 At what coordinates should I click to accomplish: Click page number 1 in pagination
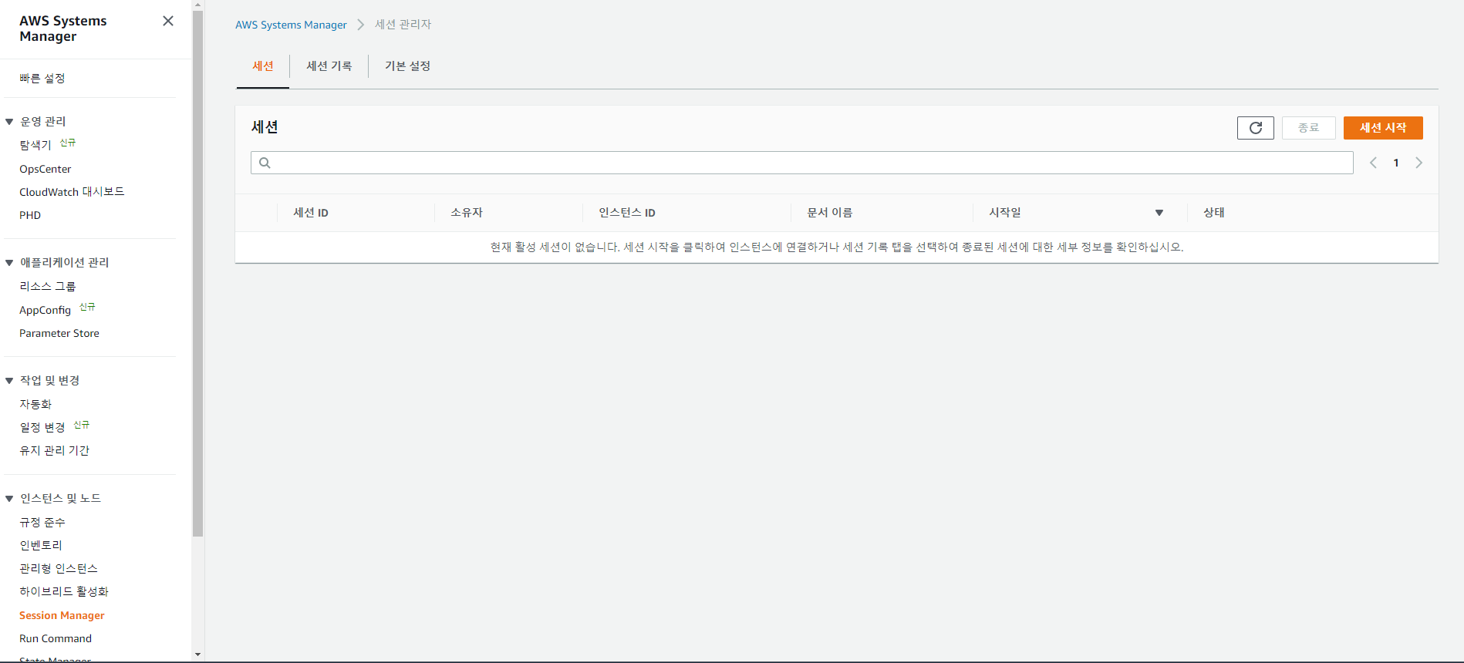(1396, 163)
